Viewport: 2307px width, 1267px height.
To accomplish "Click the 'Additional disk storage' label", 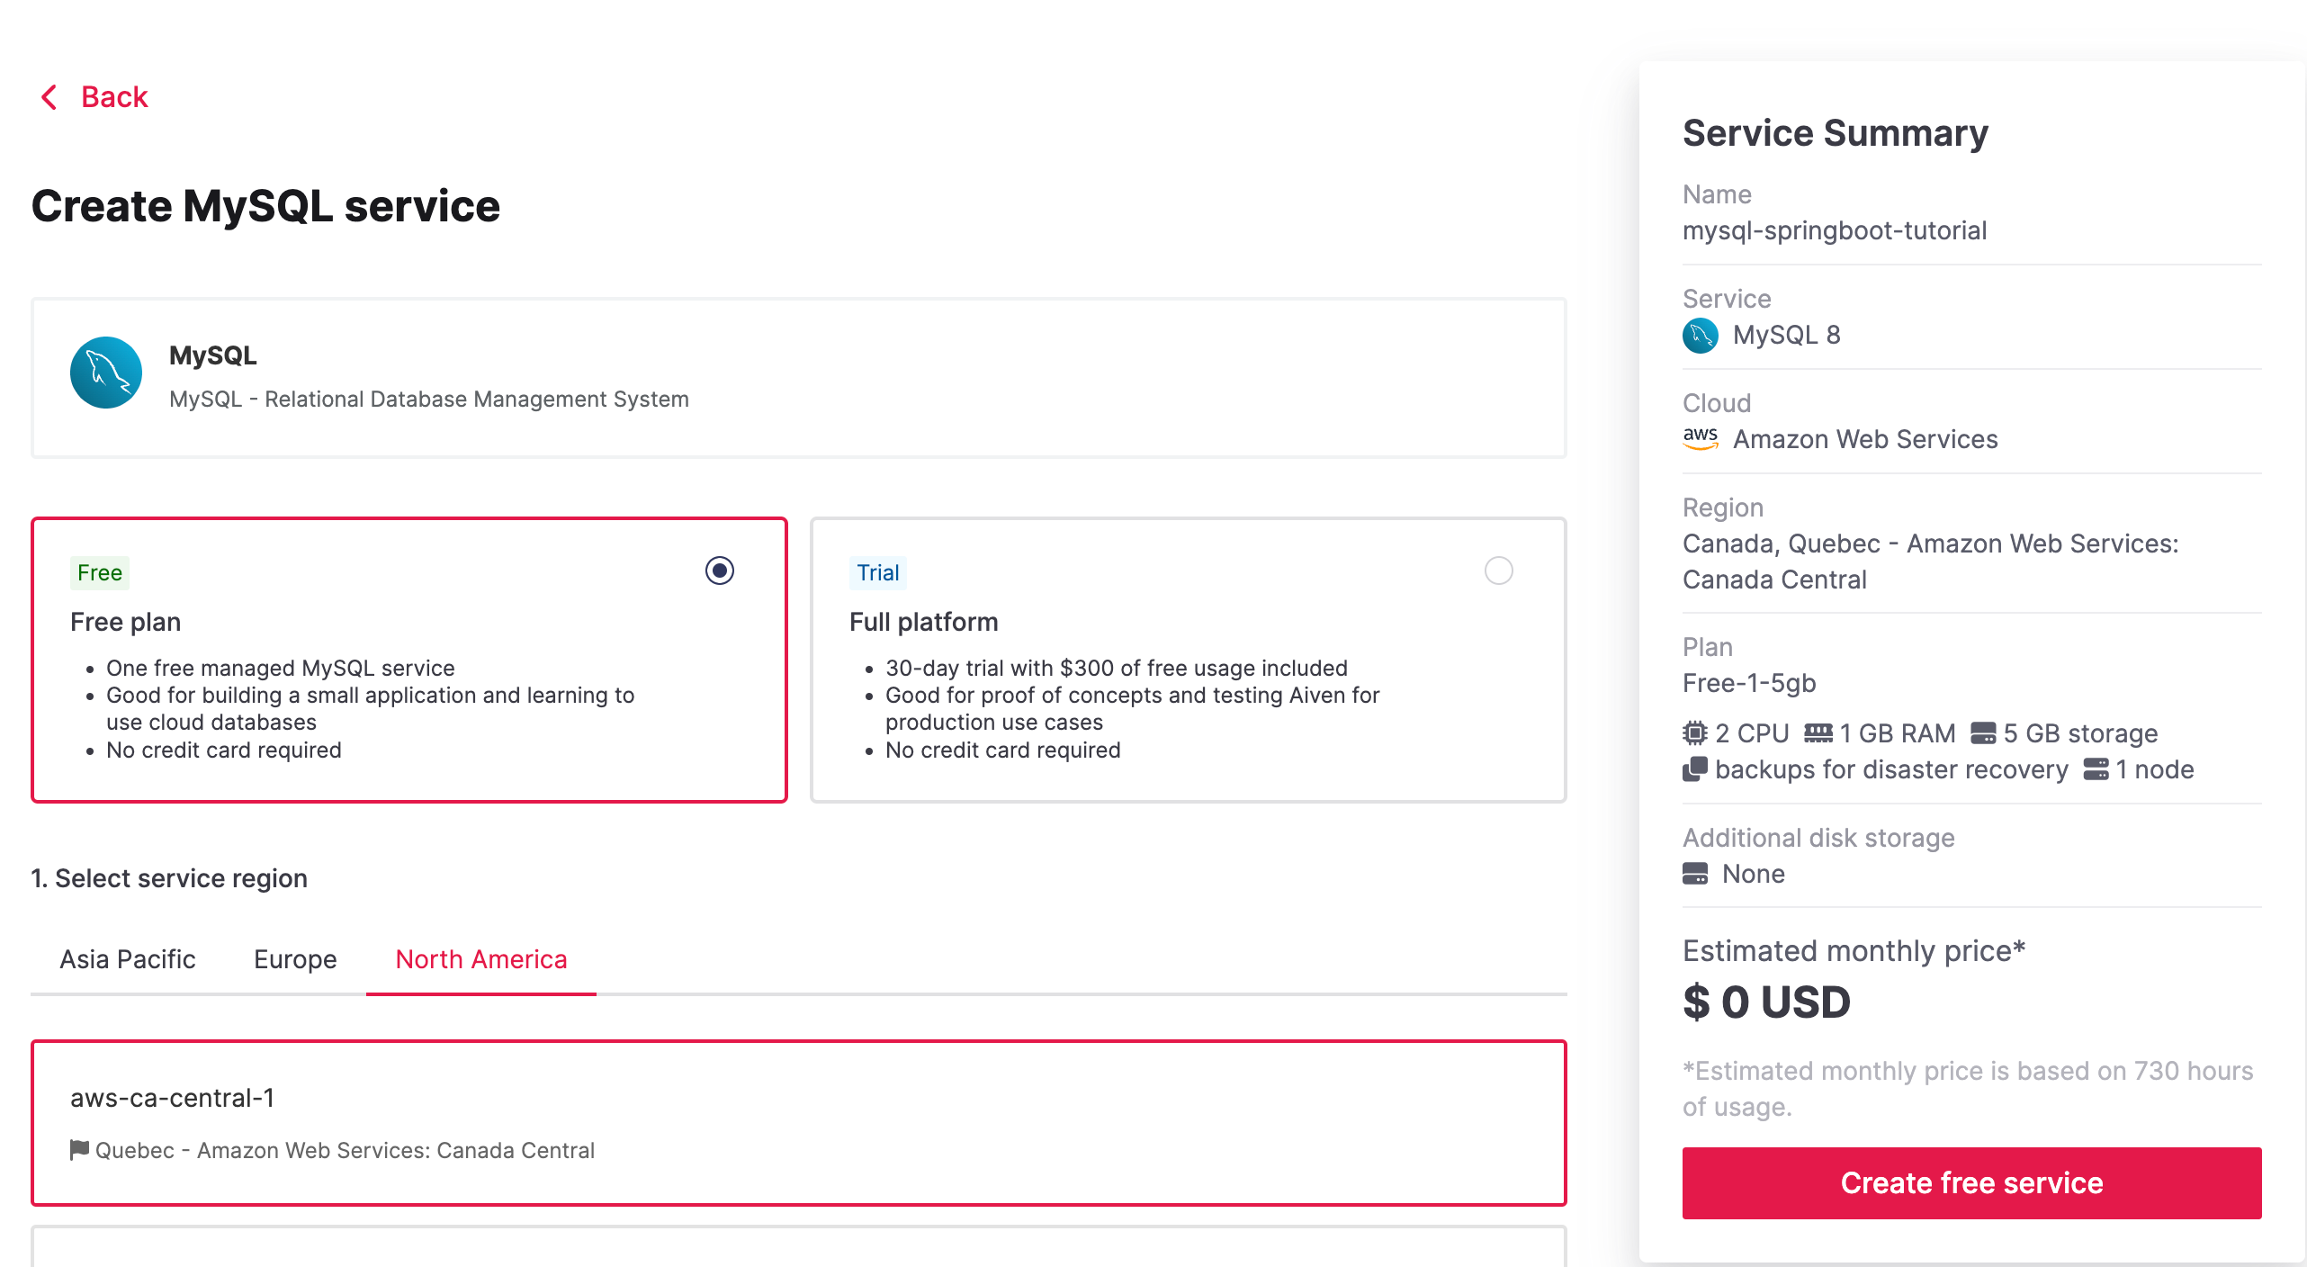I will [x=1818, y=838].
